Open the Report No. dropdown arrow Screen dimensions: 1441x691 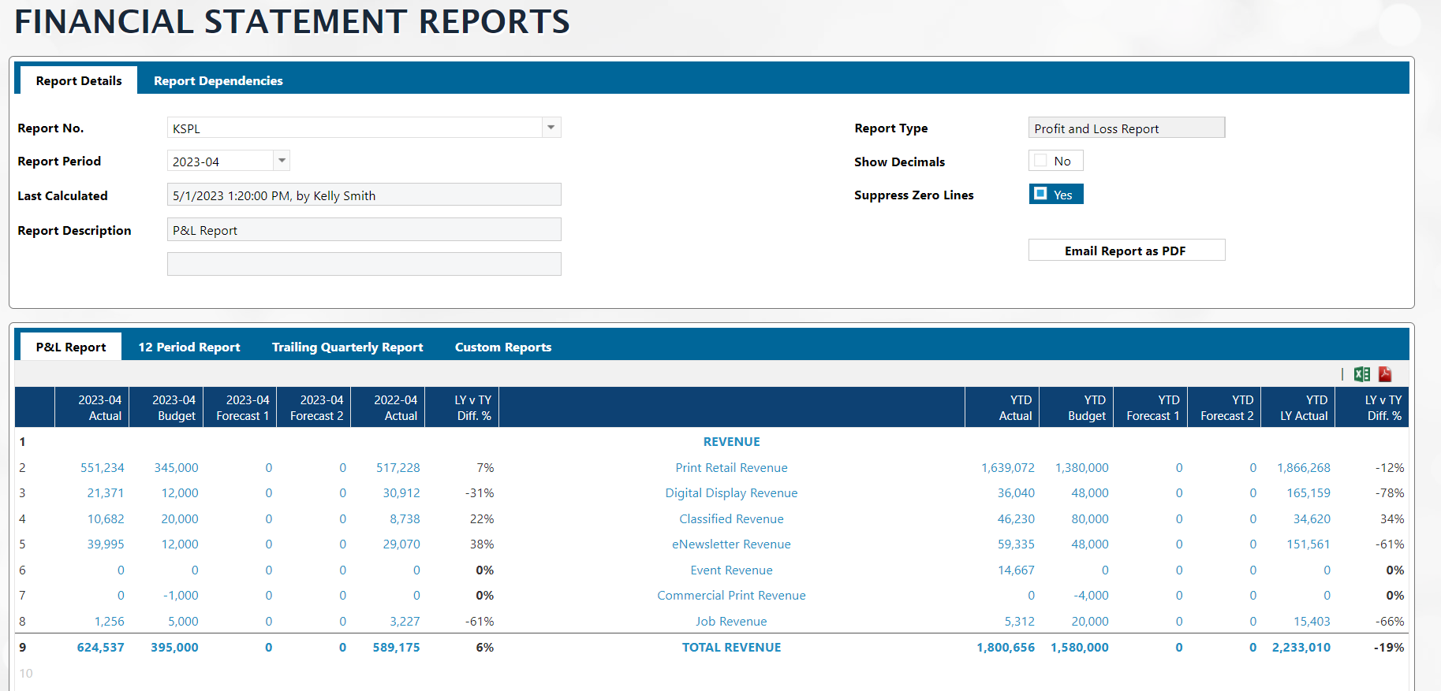click(551, 128)
